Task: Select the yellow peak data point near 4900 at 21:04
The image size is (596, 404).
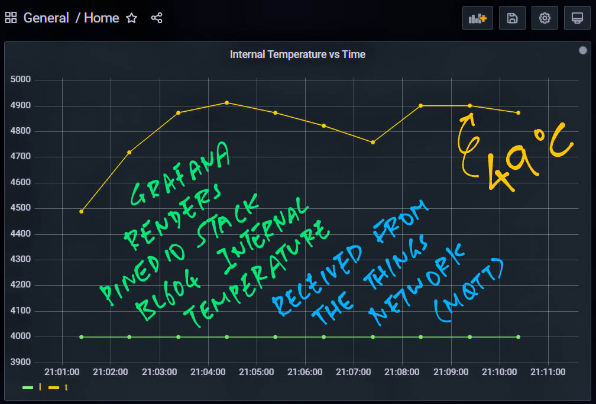Action: [226, 103]
